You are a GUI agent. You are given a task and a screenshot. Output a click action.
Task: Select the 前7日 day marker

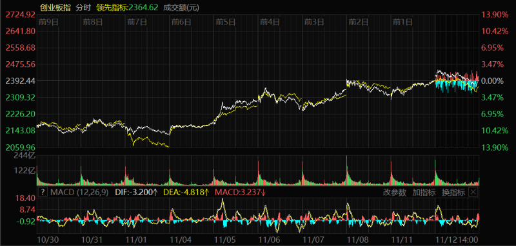137,22
